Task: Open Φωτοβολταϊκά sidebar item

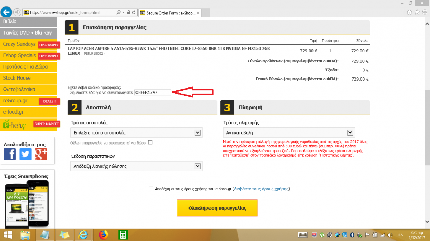Action: click(x=28, y=89)
